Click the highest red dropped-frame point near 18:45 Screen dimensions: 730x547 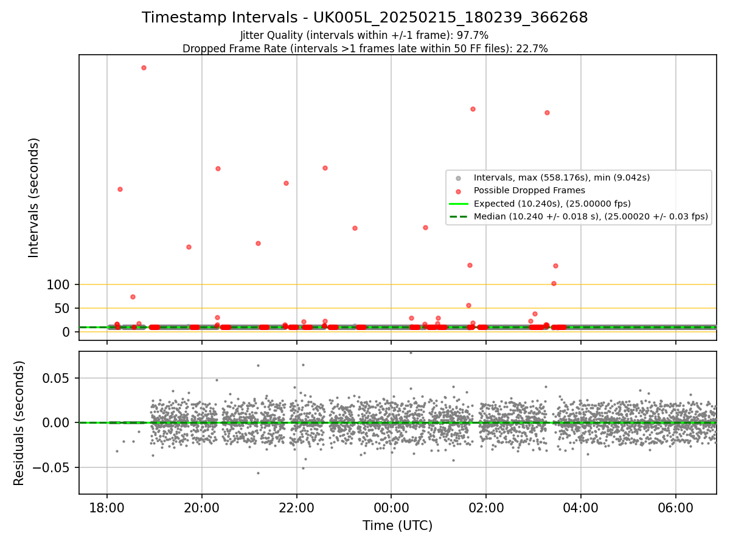click(x=144, y=67)
